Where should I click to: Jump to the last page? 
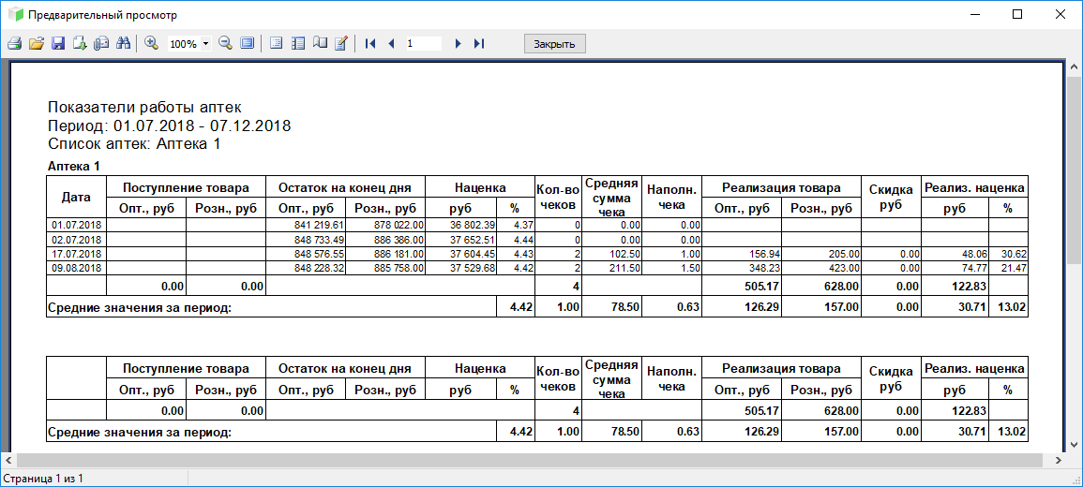click(479, 44)
